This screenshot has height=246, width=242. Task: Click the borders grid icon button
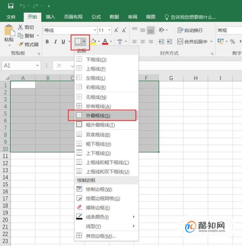pyautogui.click(x=78, y=42)
